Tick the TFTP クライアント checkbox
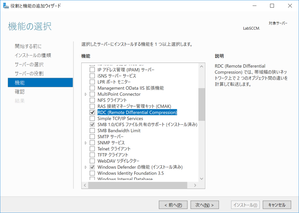This screenshot has height=213, width=299. click(x=92, y=155)
